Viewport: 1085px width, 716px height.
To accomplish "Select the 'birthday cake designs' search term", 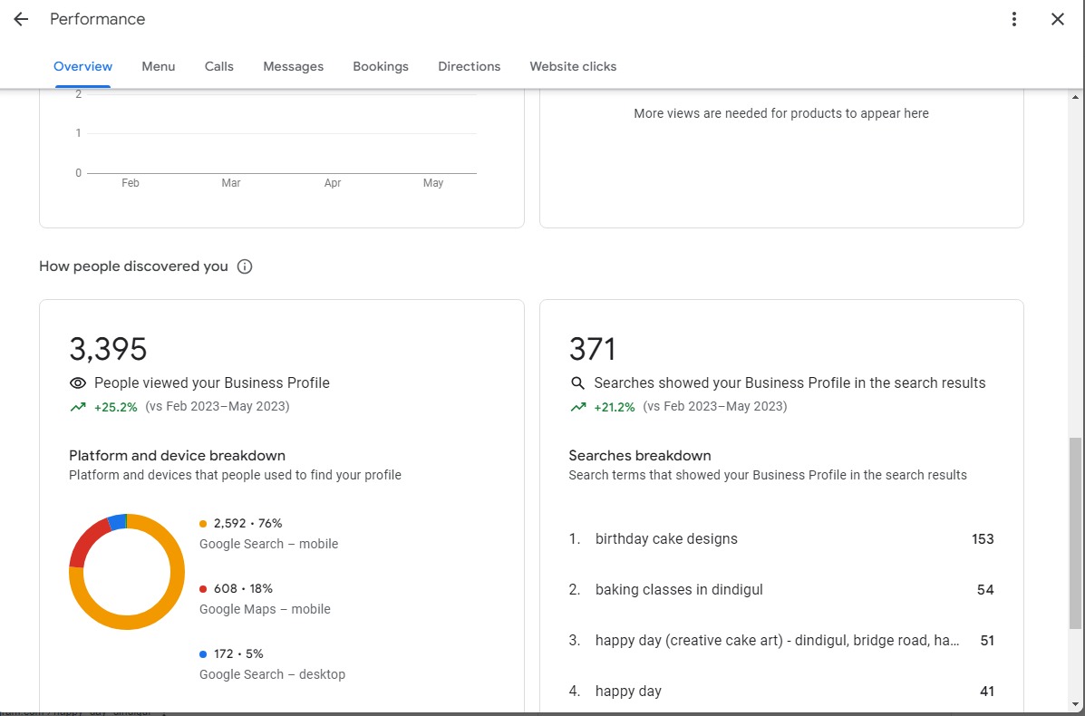I will pos(666,539).
